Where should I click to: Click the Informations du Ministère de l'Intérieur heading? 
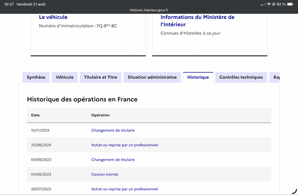[x=197, y=21]
